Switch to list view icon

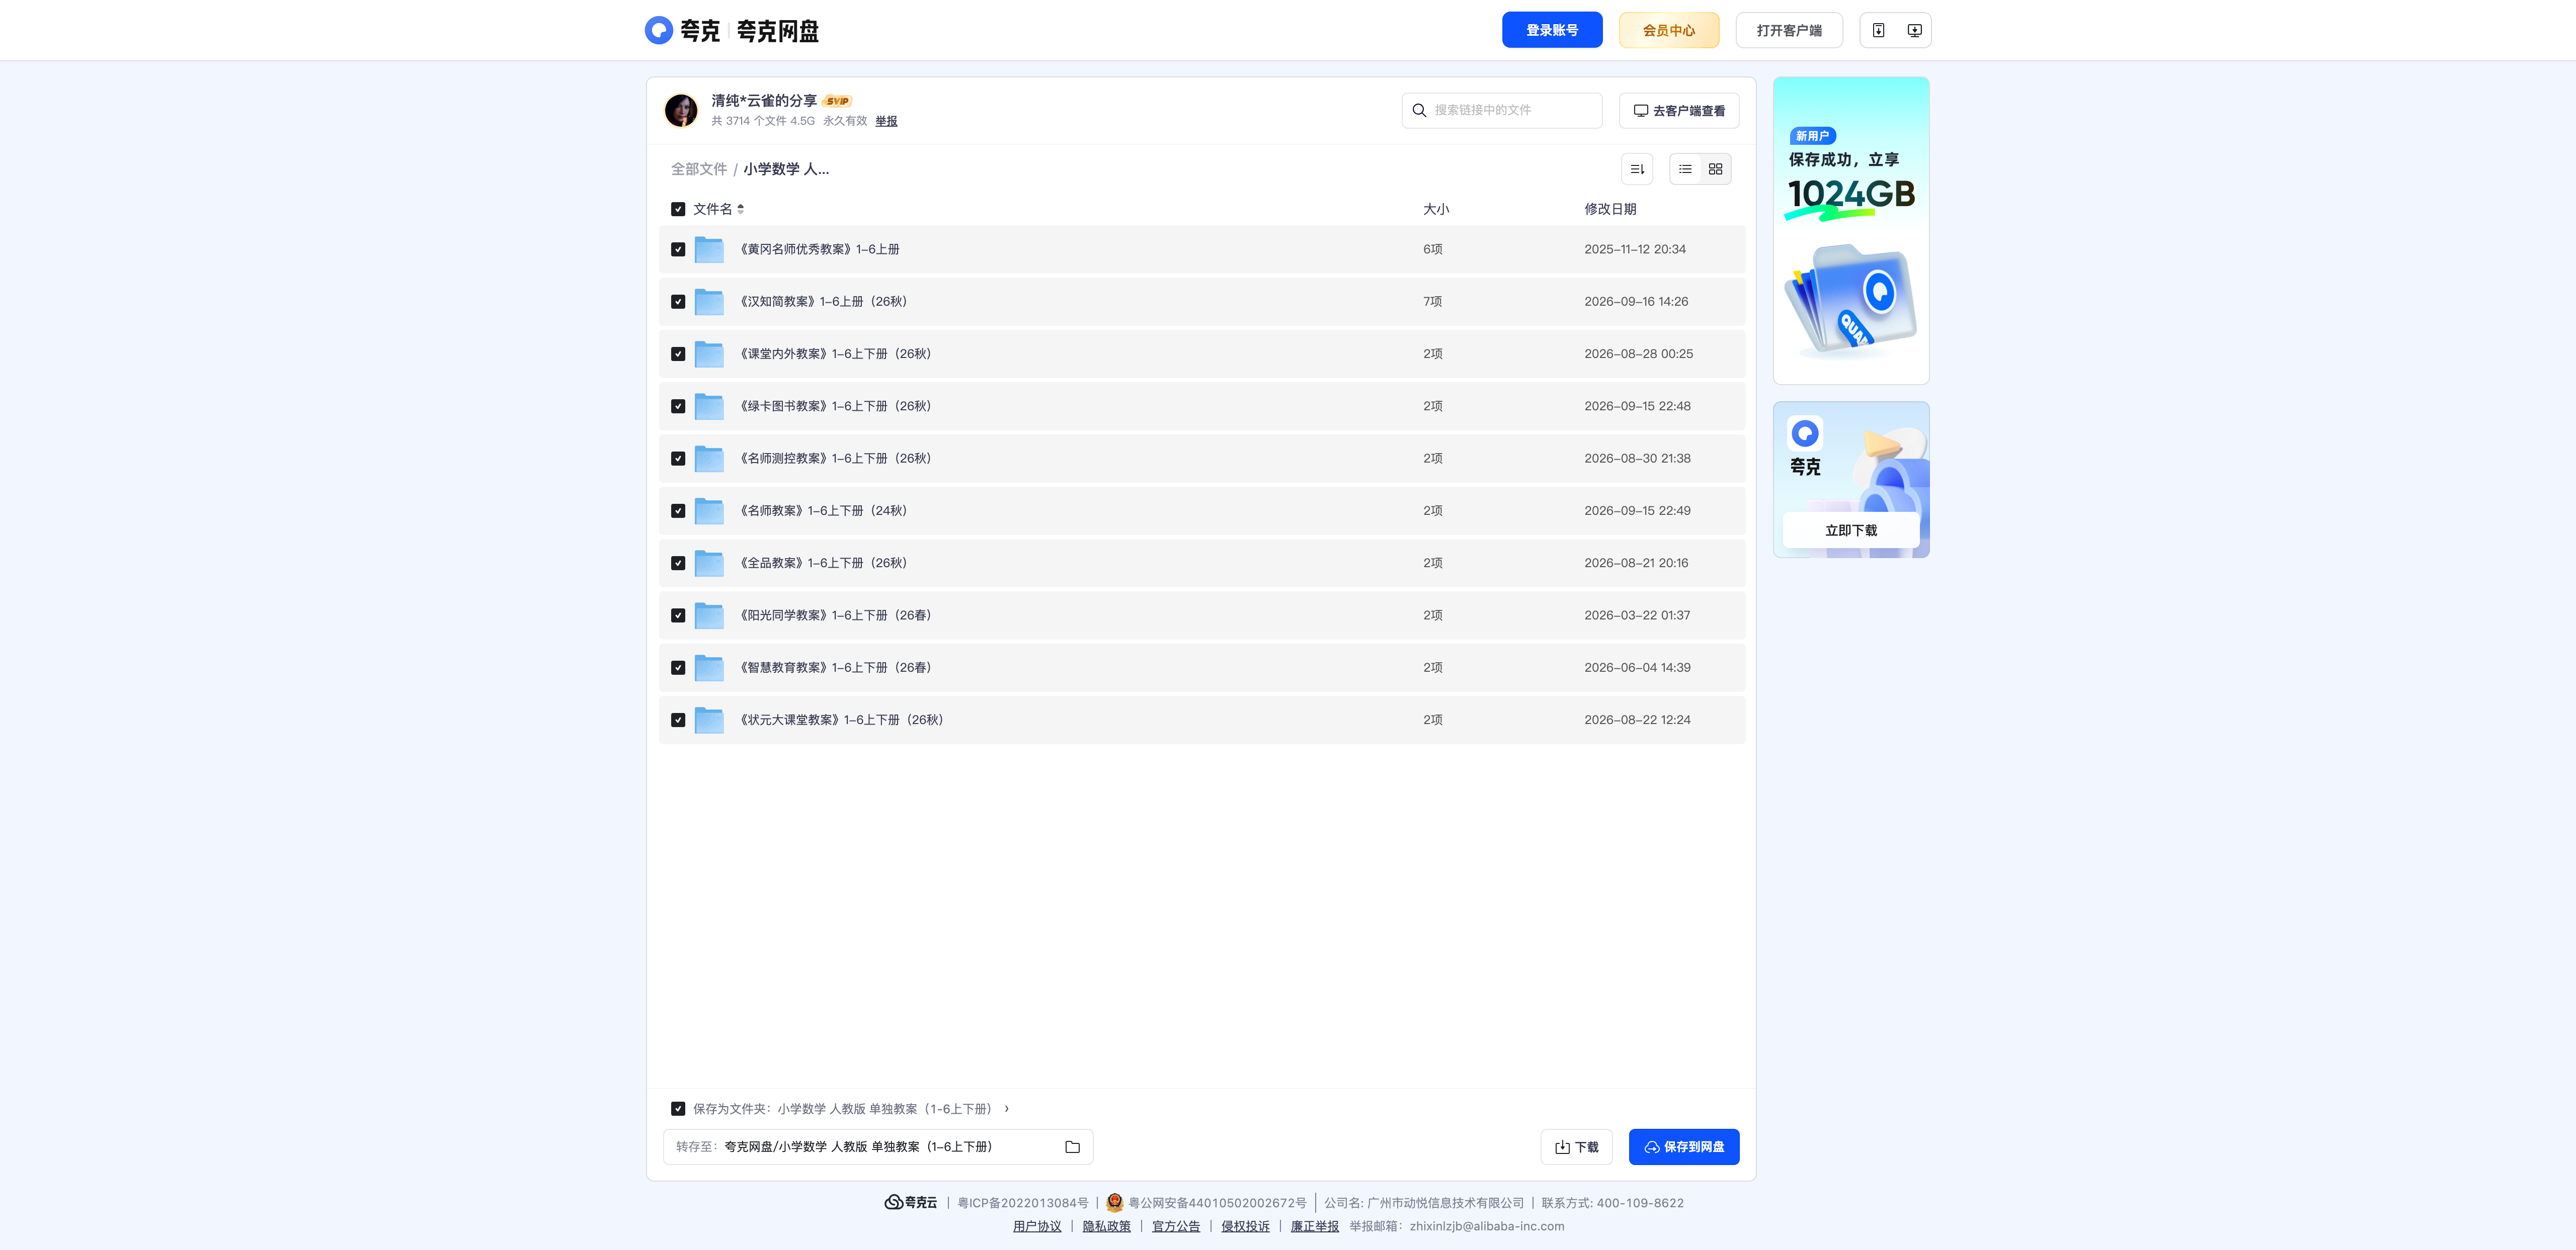tap(1685, 169)
